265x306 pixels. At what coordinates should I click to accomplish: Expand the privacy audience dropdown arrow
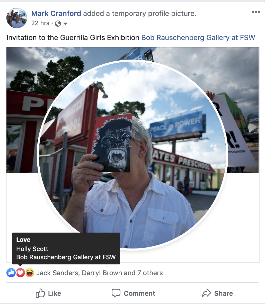coord(65,24)
